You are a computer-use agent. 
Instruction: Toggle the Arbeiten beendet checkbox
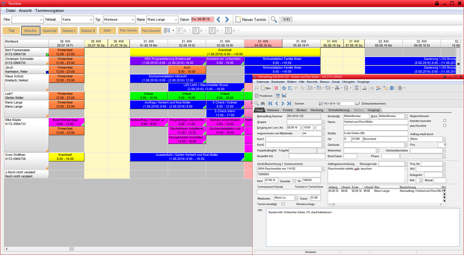(x=444, y=121)
